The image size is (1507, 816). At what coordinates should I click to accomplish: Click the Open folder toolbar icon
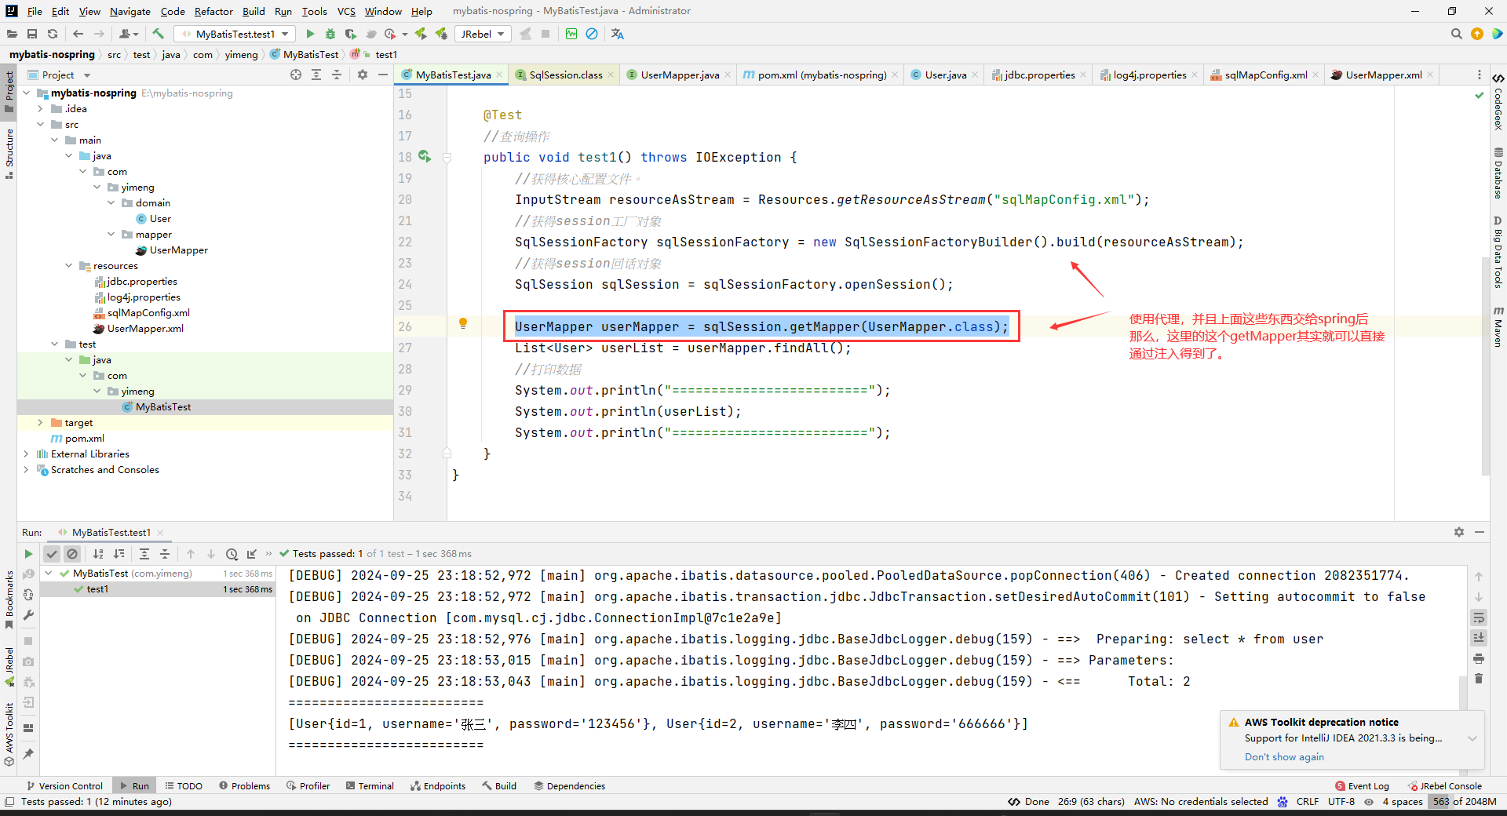click(x=12, y=34)
